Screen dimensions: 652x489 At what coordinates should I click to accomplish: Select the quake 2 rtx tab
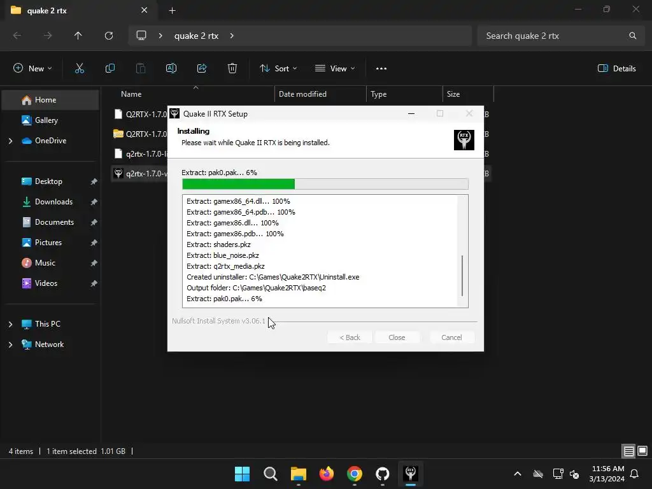point(79,11)
